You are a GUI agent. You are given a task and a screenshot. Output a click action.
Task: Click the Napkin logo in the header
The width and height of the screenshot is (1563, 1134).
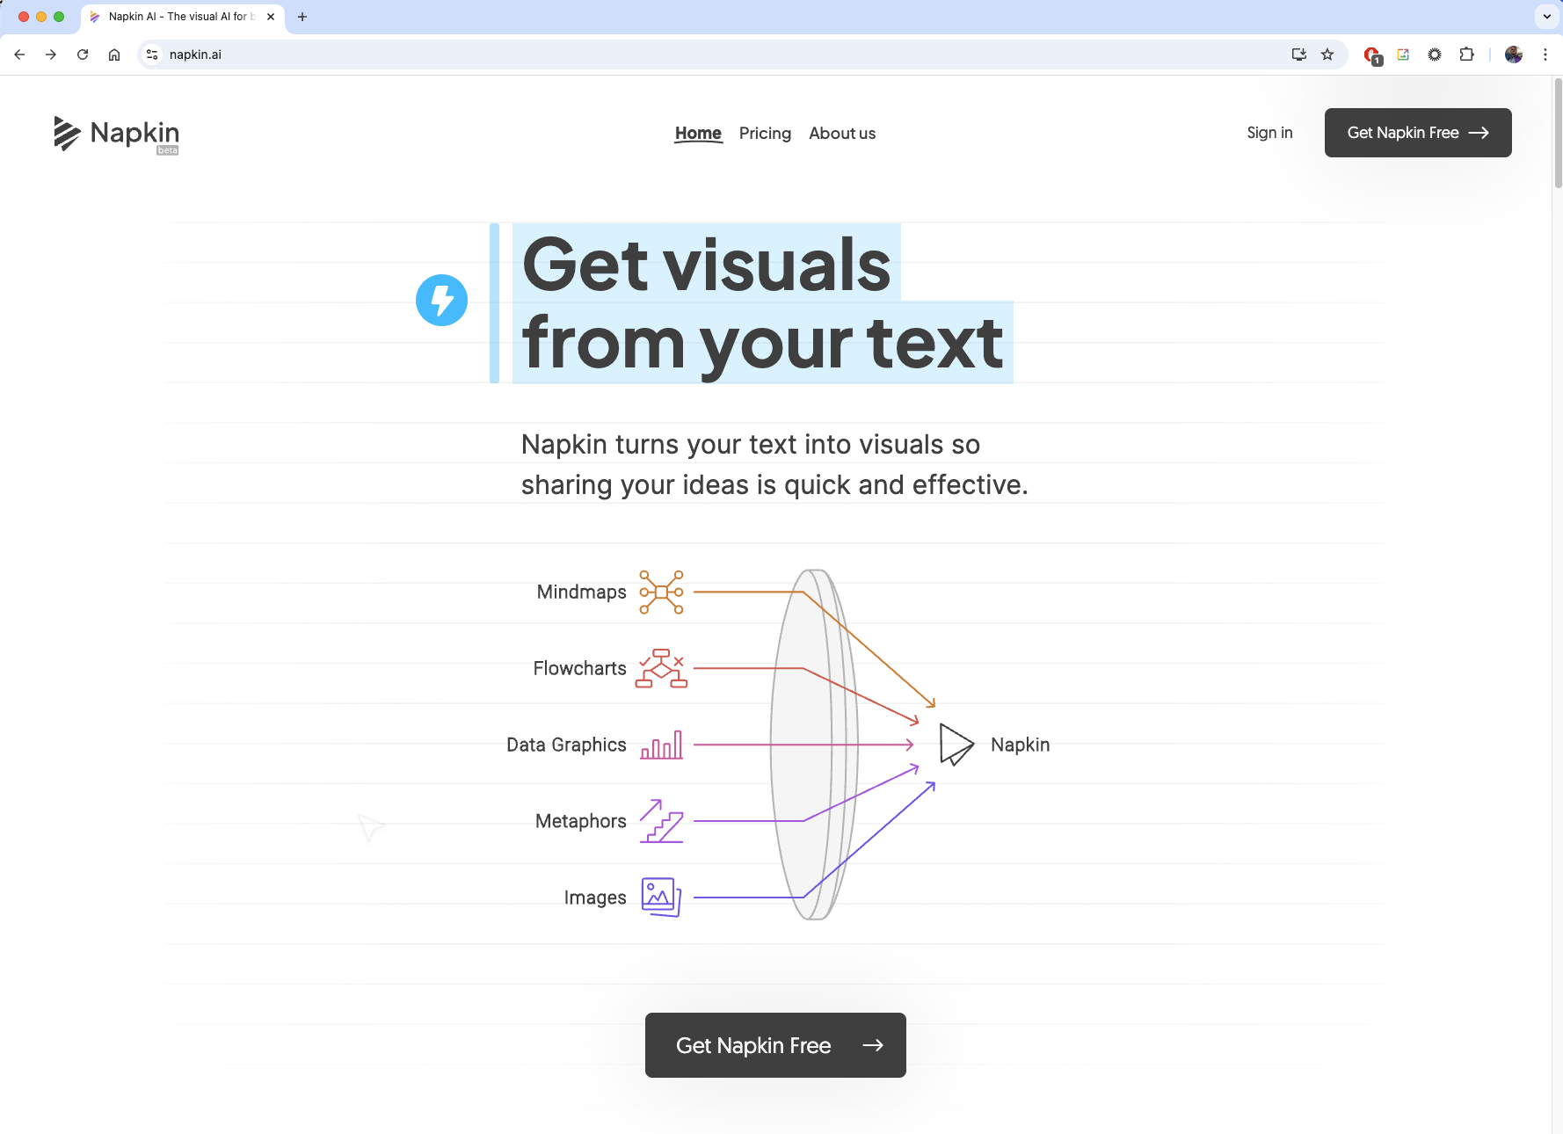point(116,134)
